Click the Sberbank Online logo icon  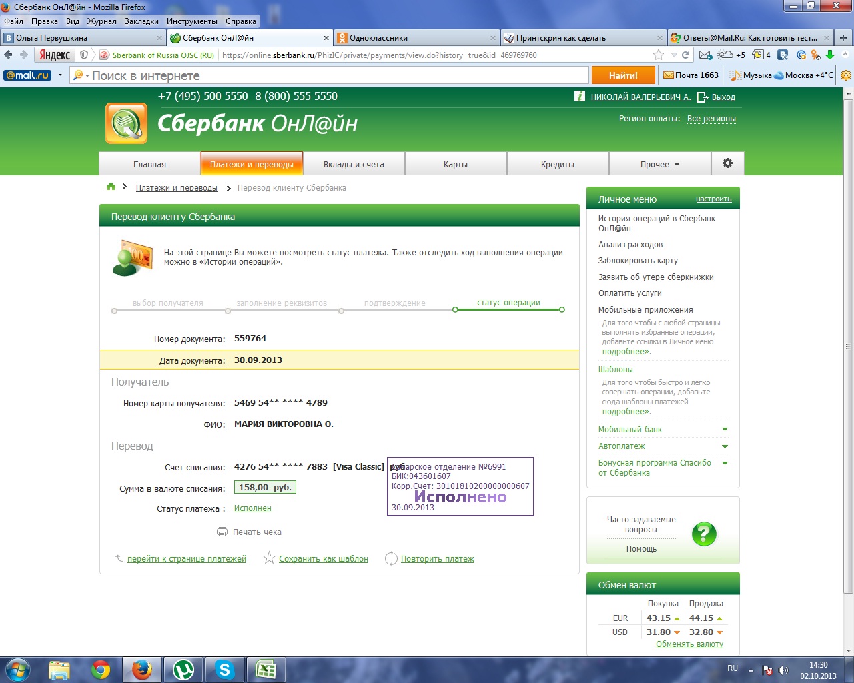[x=126, y=123]
